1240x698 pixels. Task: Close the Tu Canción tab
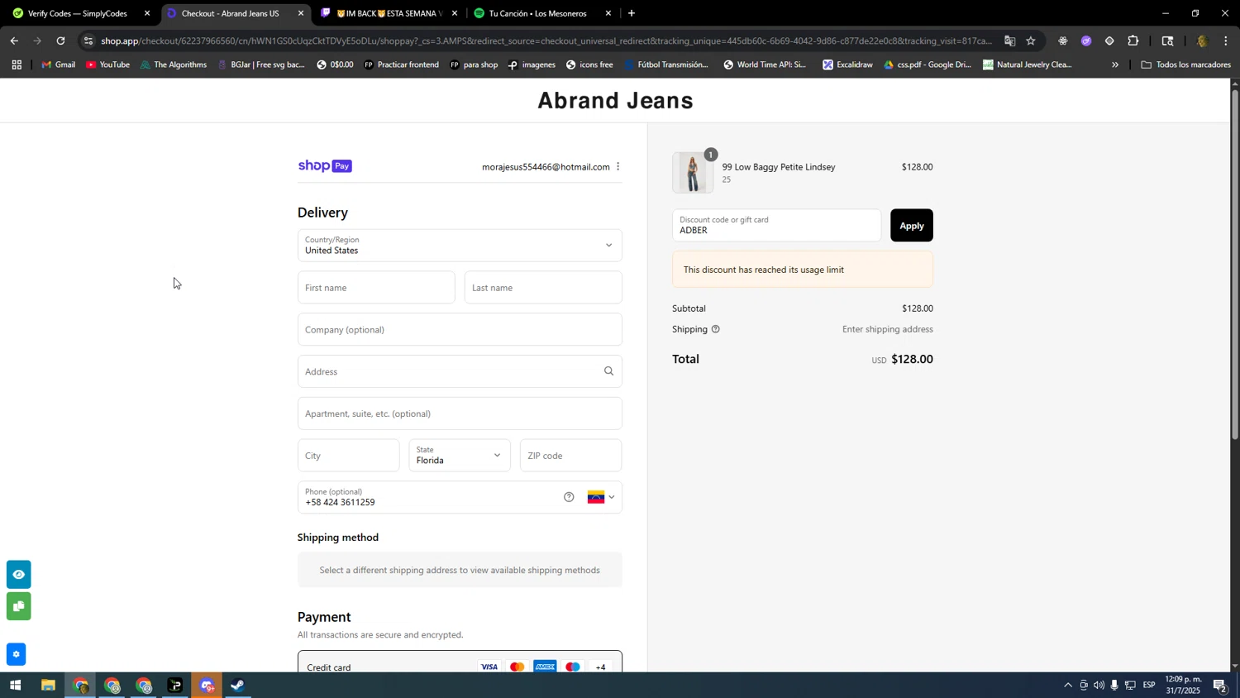point(608,13)
